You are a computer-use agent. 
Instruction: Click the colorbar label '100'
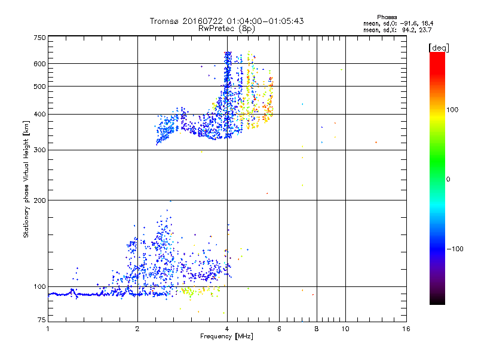pos(452,110)
